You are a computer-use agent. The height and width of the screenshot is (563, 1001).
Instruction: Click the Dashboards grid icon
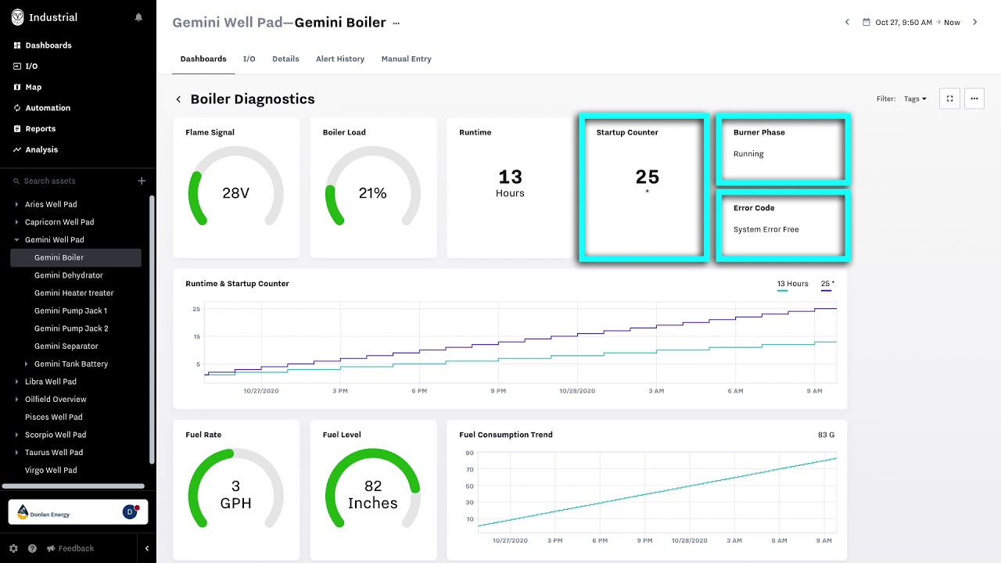tap(17, 45)
